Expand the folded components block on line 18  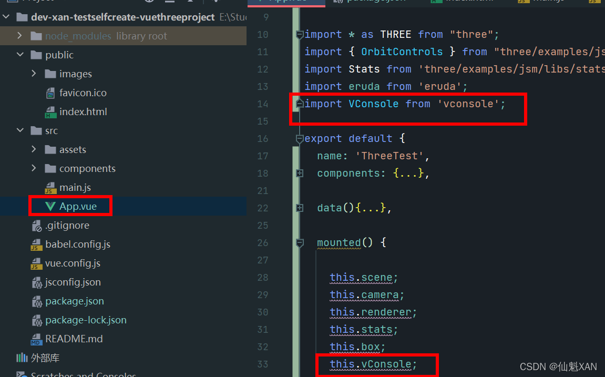click(x=300, y=174)
